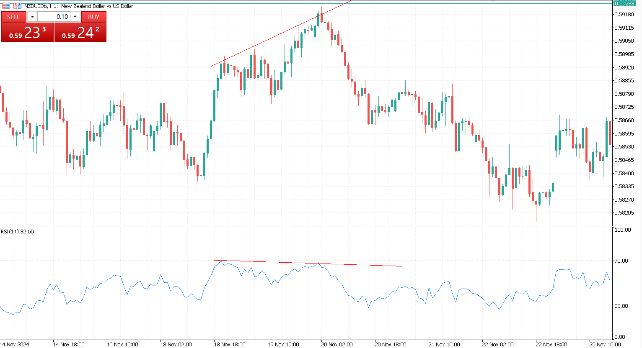Decrease trade volume with down arrow
The height and width of the screenshot is (348, 642).
(32, 17)
